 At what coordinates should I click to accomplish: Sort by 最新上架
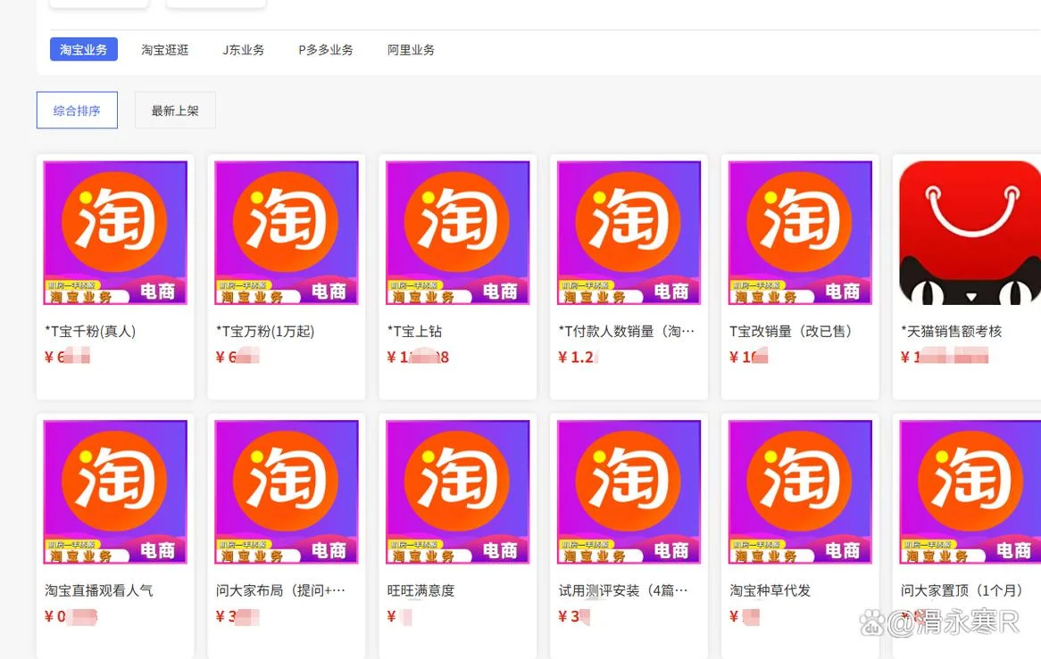coord(175,110)
